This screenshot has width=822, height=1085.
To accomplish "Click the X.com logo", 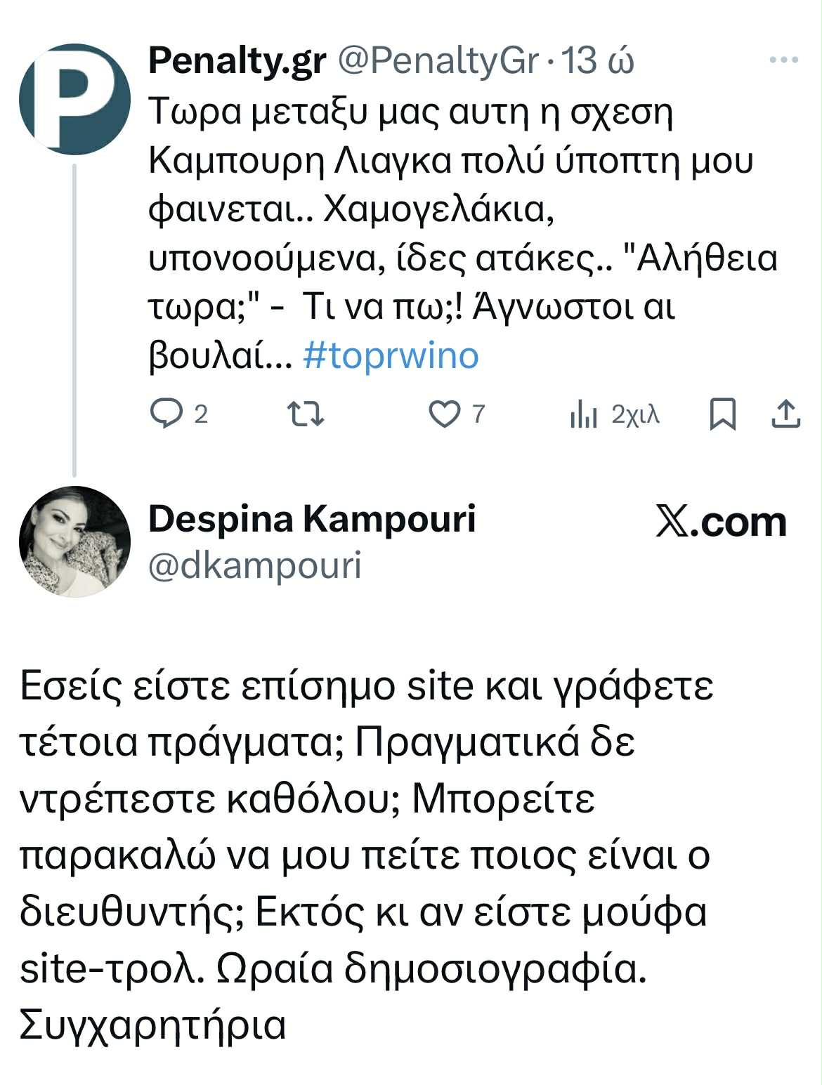I will point(721,522).
